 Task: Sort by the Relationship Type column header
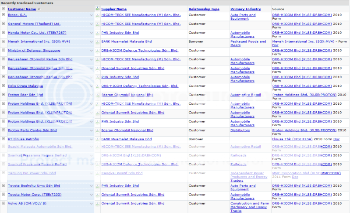point(204,9)
